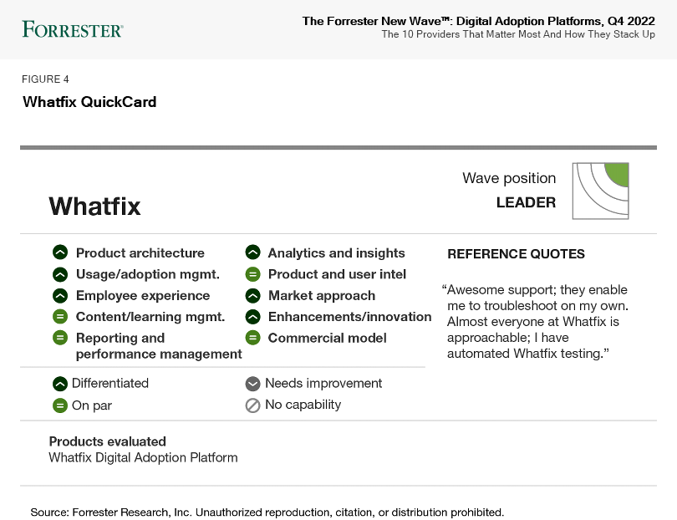Click the 'Whatfix QuickCard' title
The width and height of the screenshot is (677, 520).
point(89,102)
